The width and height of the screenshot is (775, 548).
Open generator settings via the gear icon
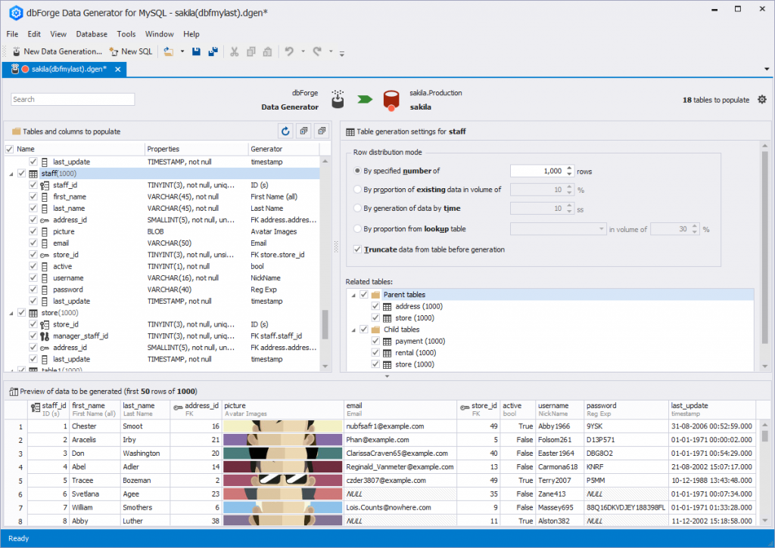click(762, 99)
